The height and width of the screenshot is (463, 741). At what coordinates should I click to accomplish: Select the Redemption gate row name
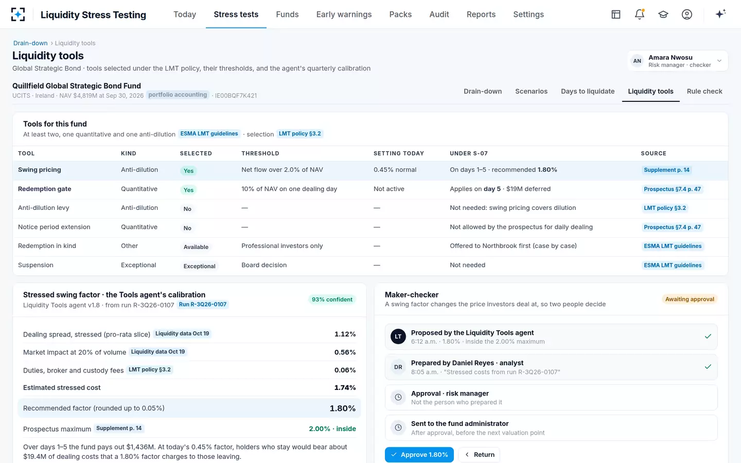tap(45, 189)
